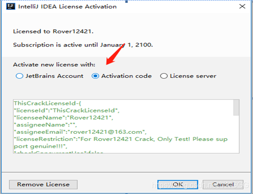This screenshot has height=194, width=253.
Task: Click the "port genuine!!!" line in code
Action: [40, 146]
